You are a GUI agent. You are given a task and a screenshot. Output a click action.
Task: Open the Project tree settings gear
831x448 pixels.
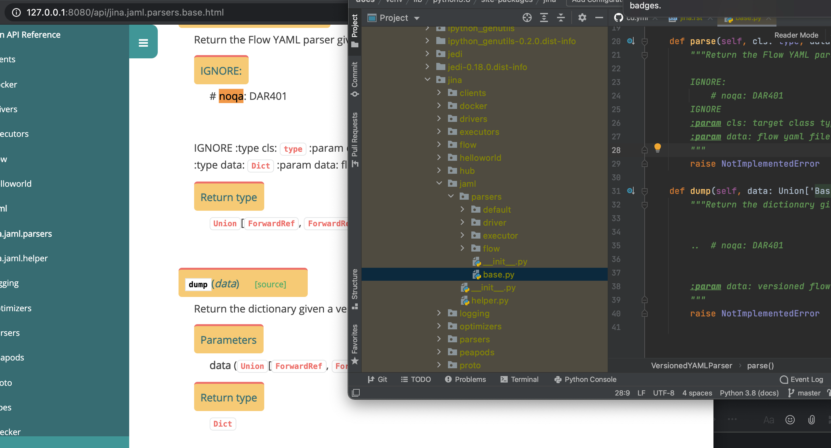(x=582, y=18)
